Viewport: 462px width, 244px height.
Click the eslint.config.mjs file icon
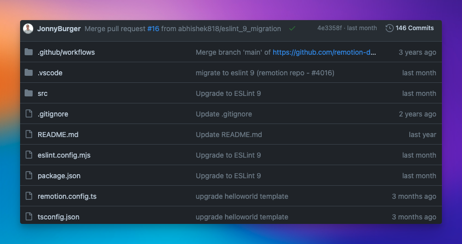click(29, 155)
